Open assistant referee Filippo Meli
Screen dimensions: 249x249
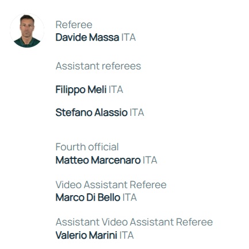click(x=81, y=90)
